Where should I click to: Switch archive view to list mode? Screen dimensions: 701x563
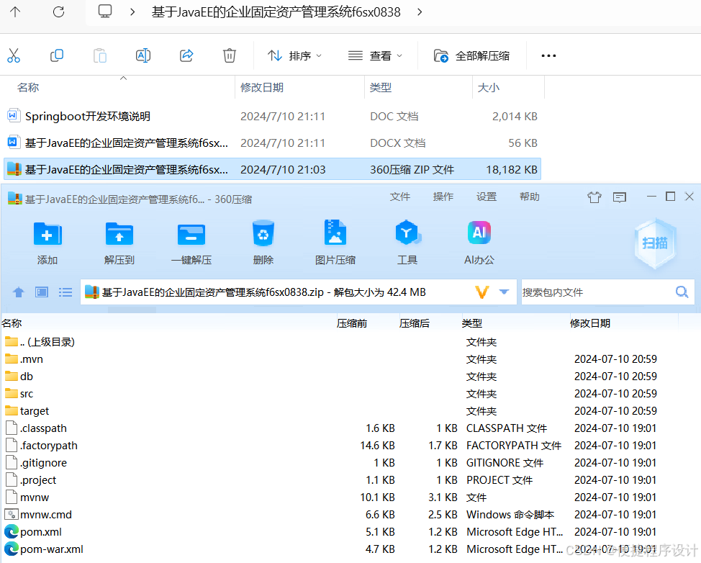pos(65,292)
